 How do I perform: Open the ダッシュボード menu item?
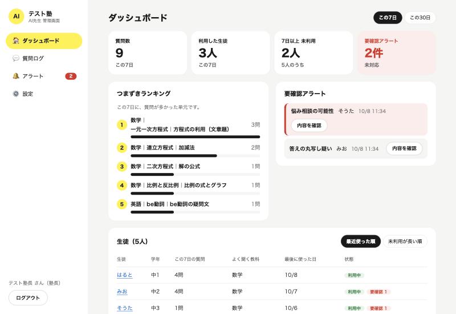tap(44, 41)
